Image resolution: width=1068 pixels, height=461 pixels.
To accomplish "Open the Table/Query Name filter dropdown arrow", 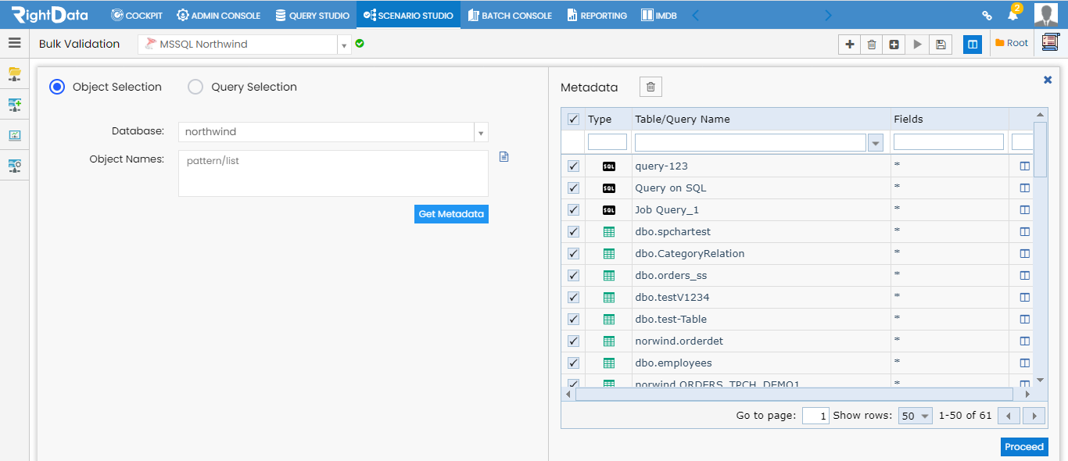I will click(x=876, y=142).
